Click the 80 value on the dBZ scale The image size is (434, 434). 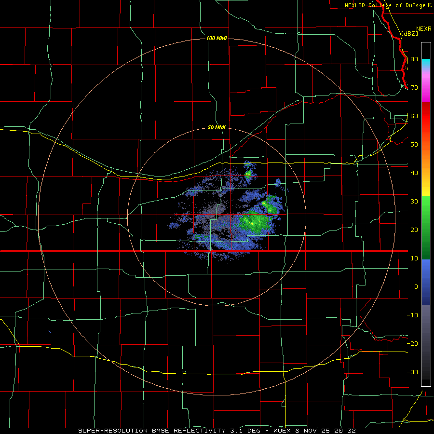coord(414,59)
